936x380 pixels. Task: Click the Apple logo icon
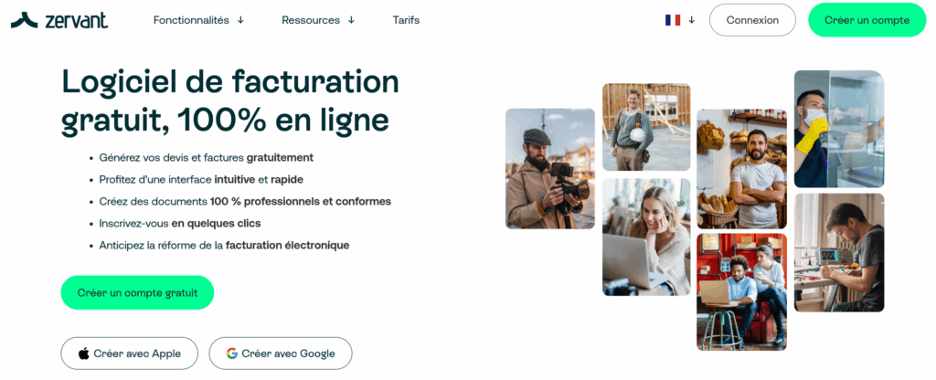point(84,354)
